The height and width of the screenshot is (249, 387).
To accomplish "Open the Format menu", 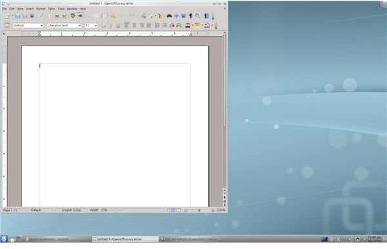I will [x=41, y=8].
